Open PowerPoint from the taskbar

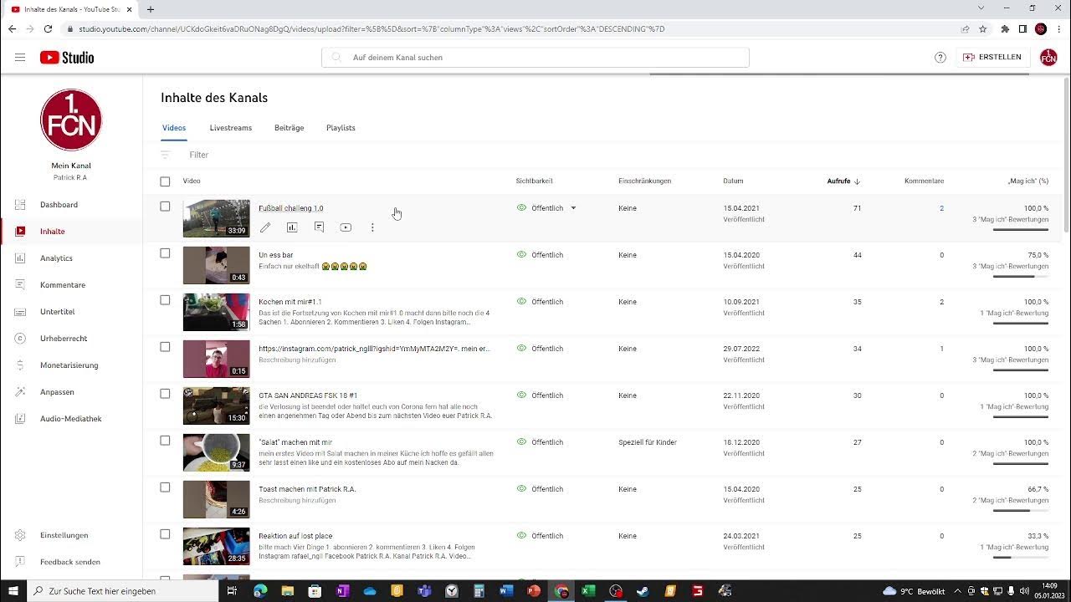[x=534, y=591]
